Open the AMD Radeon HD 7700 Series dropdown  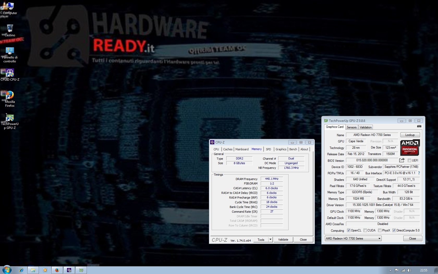click(x=353, y=238)
